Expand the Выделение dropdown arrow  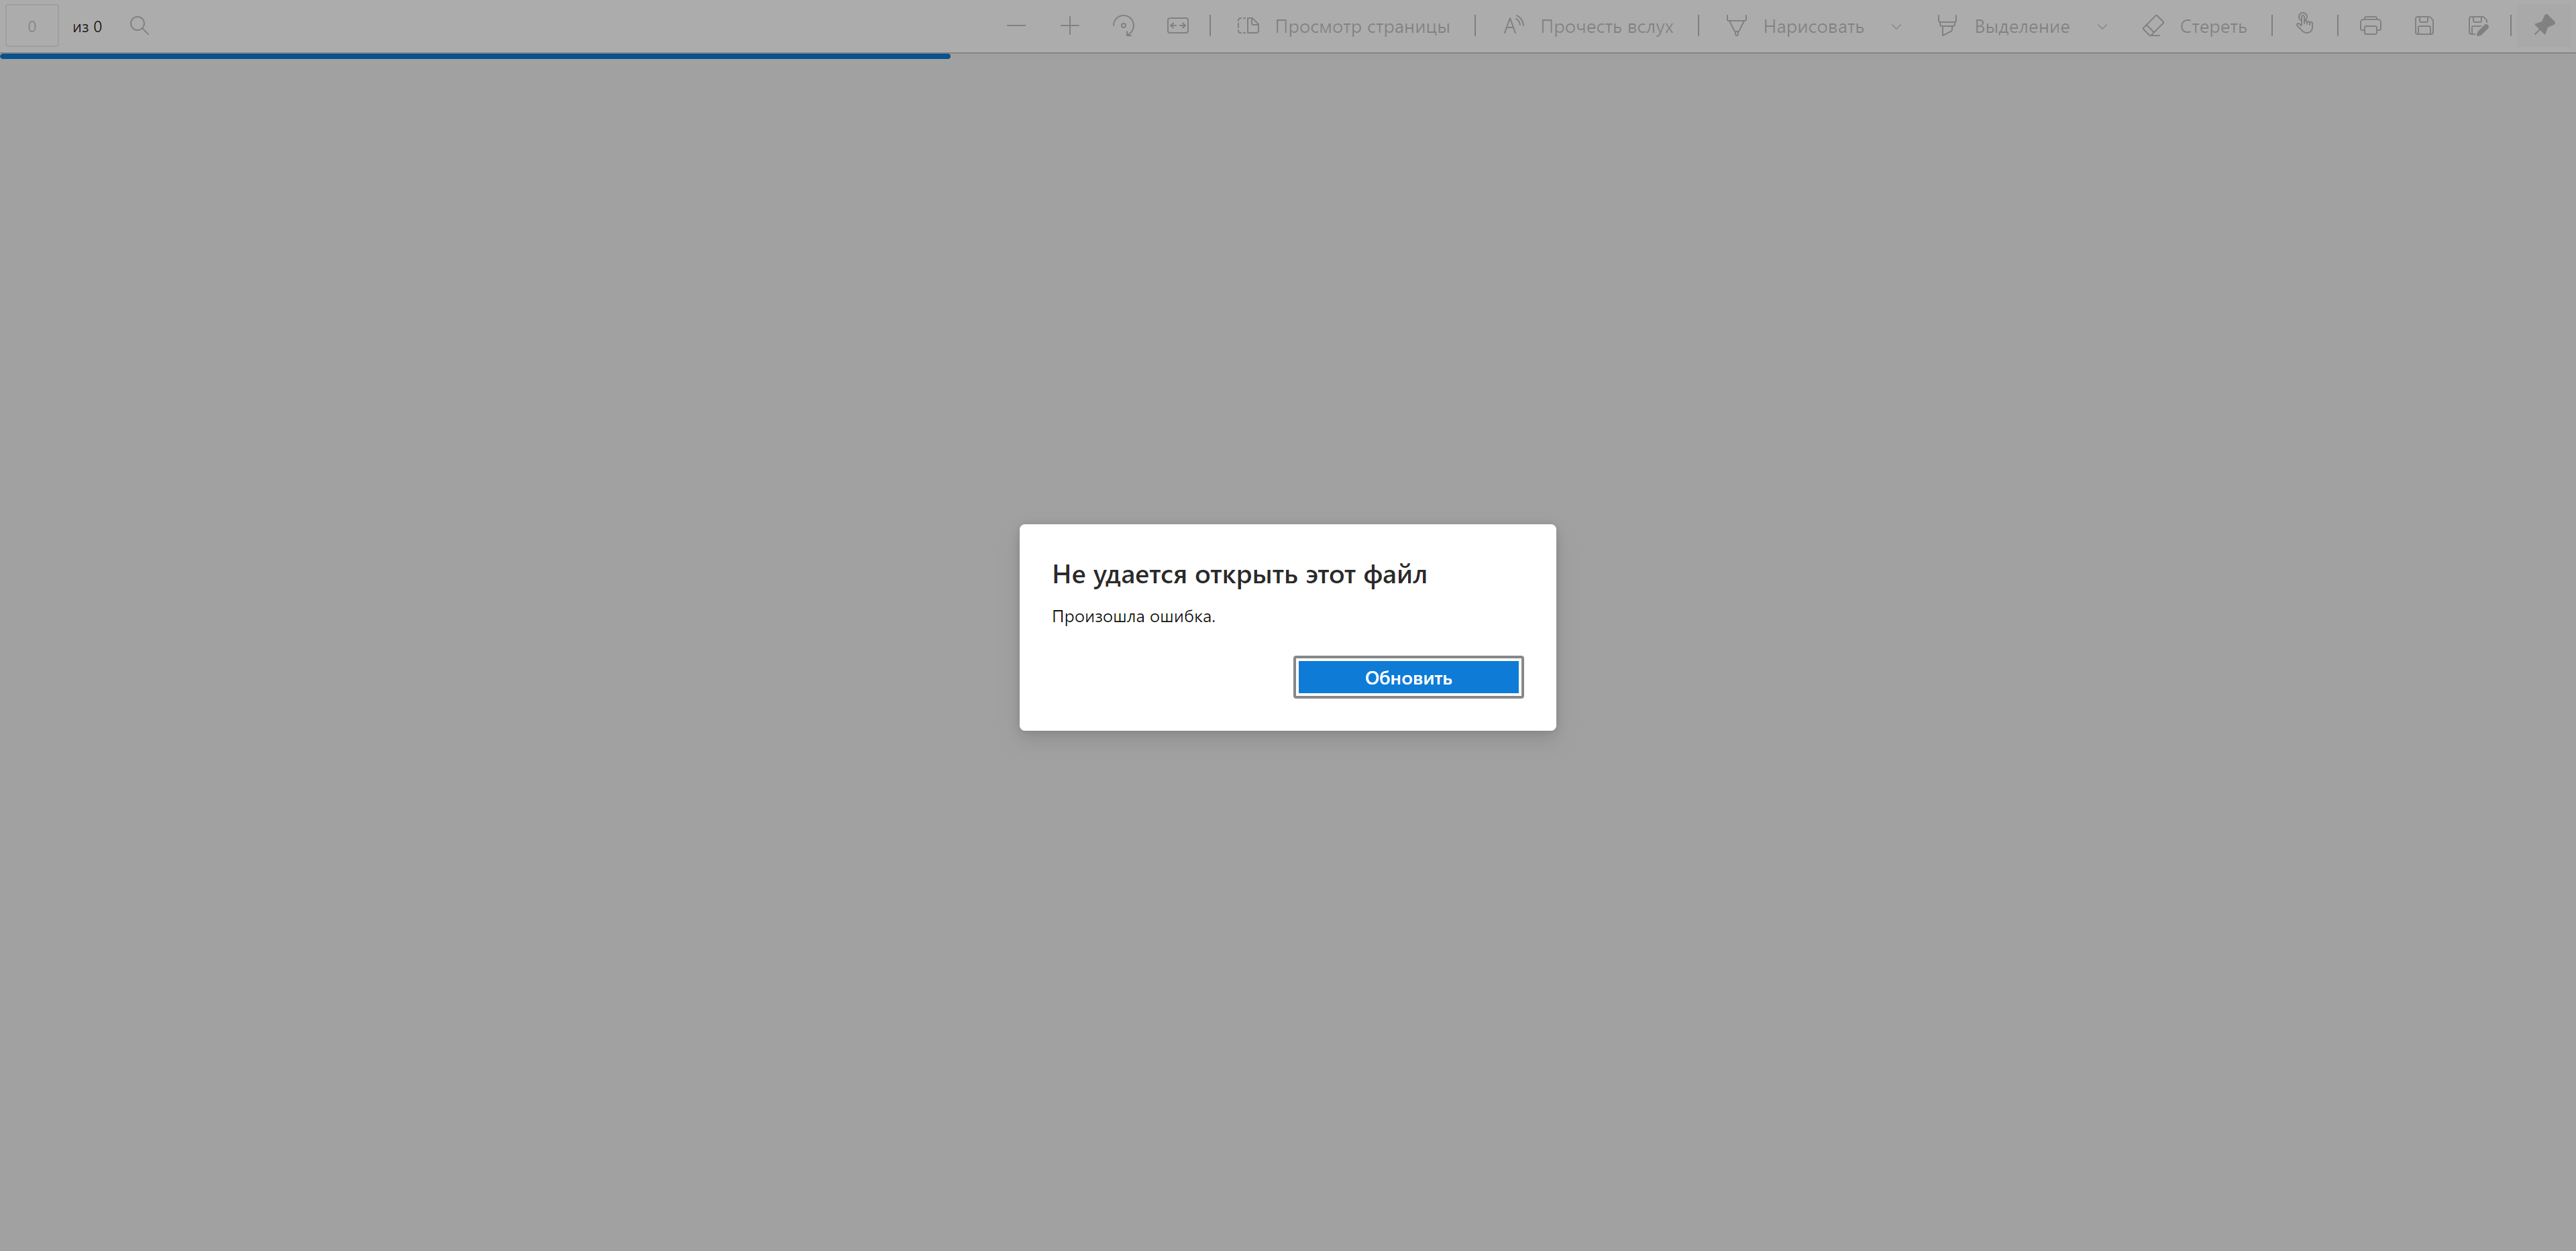[2102, 27]
